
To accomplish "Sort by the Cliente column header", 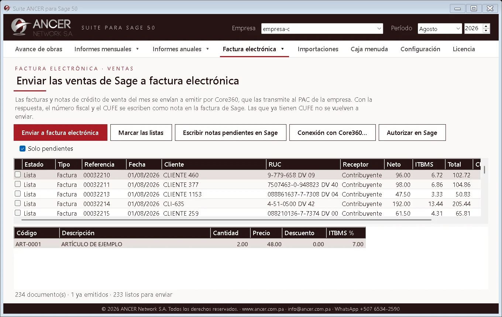I will (x=214, y=164).
